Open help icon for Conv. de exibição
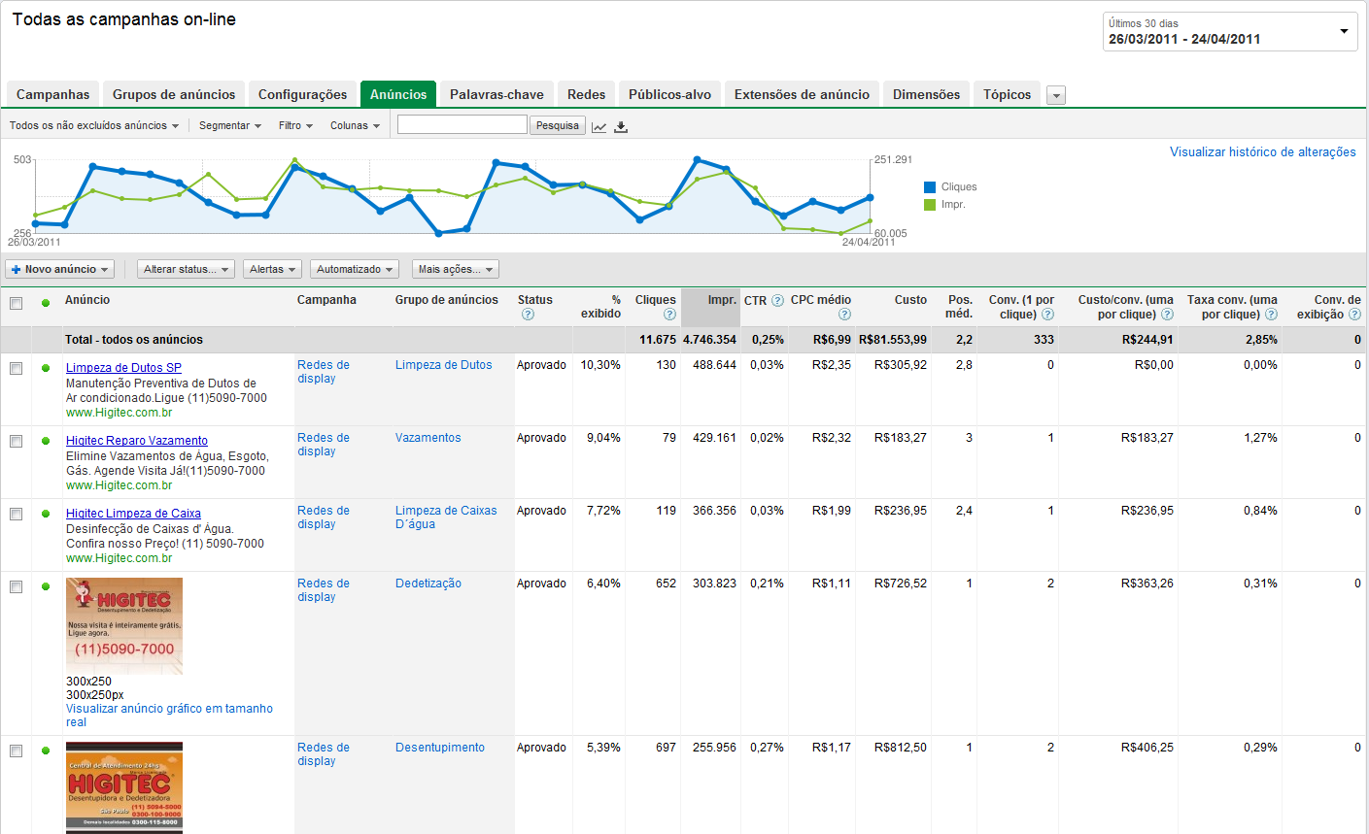Screen dimensions: 1369x834 click(x=1354, y=315)
